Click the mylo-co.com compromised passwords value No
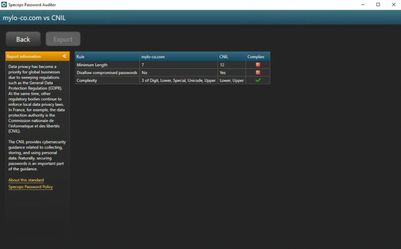Viewport: 401px width, 249px height. pyautogui.click(x=179, y=73)
